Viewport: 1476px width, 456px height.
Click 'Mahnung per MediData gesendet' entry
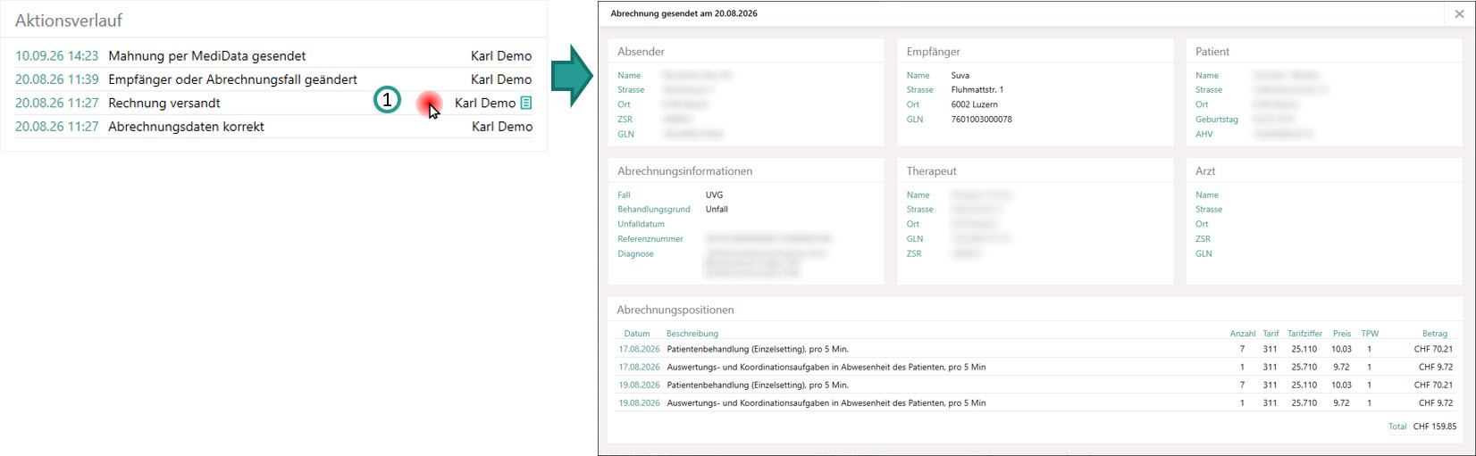point(207,55)
